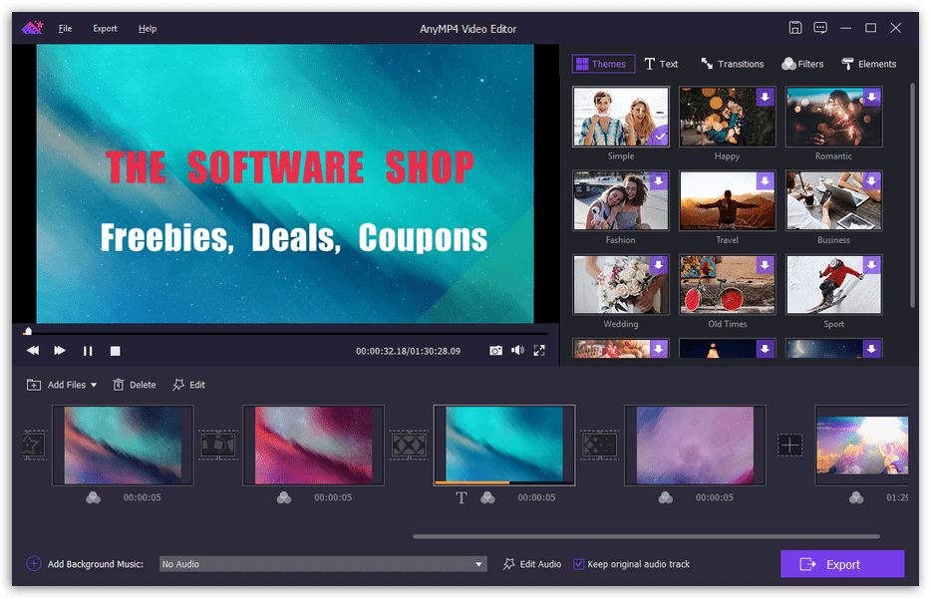The height and width of the screenshot is (598, 931).
Task: Pause the video preview
Action: click(x=88, y=351)
